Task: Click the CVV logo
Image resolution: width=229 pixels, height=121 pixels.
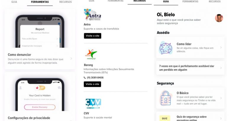Action: pos(93,104)
